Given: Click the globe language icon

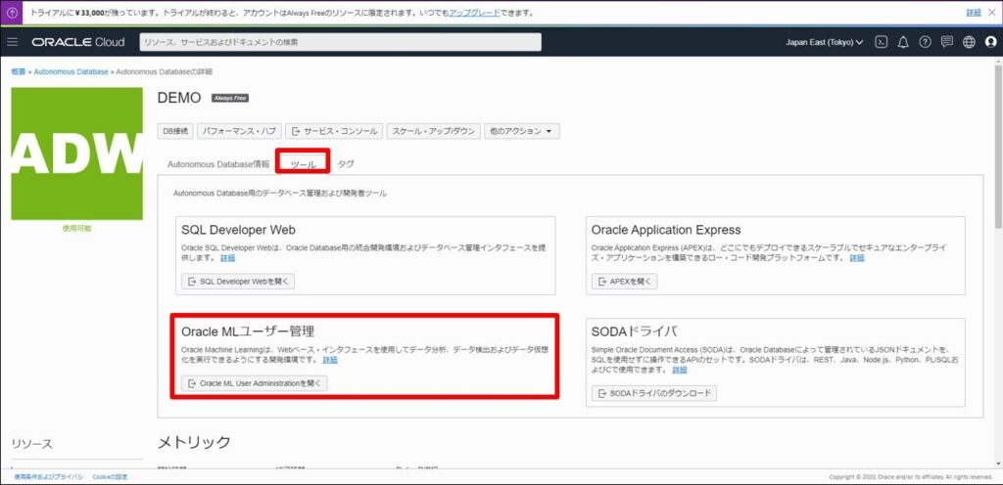Looking at the screenshot, I should (969, 42).
